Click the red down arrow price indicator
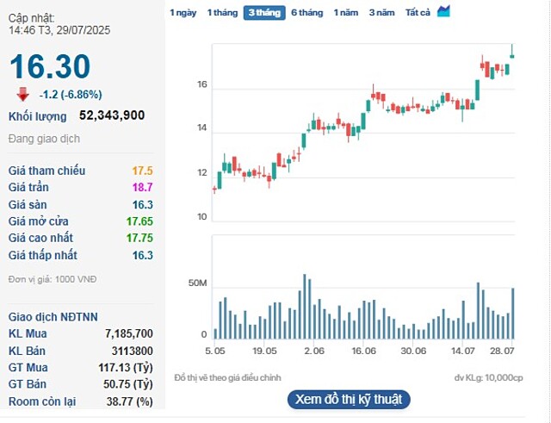The image size is (551, 423). (x=22, y=94)
